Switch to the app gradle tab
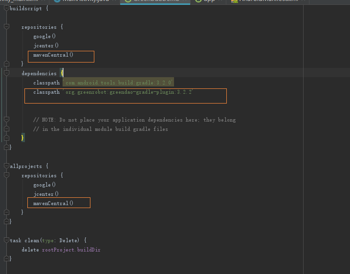The image size is (350, 274). [209, 1]
